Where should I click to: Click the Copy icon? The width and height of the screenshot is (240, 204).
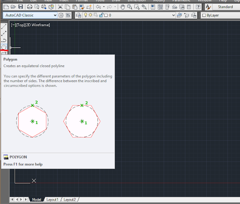click(67, 7)
